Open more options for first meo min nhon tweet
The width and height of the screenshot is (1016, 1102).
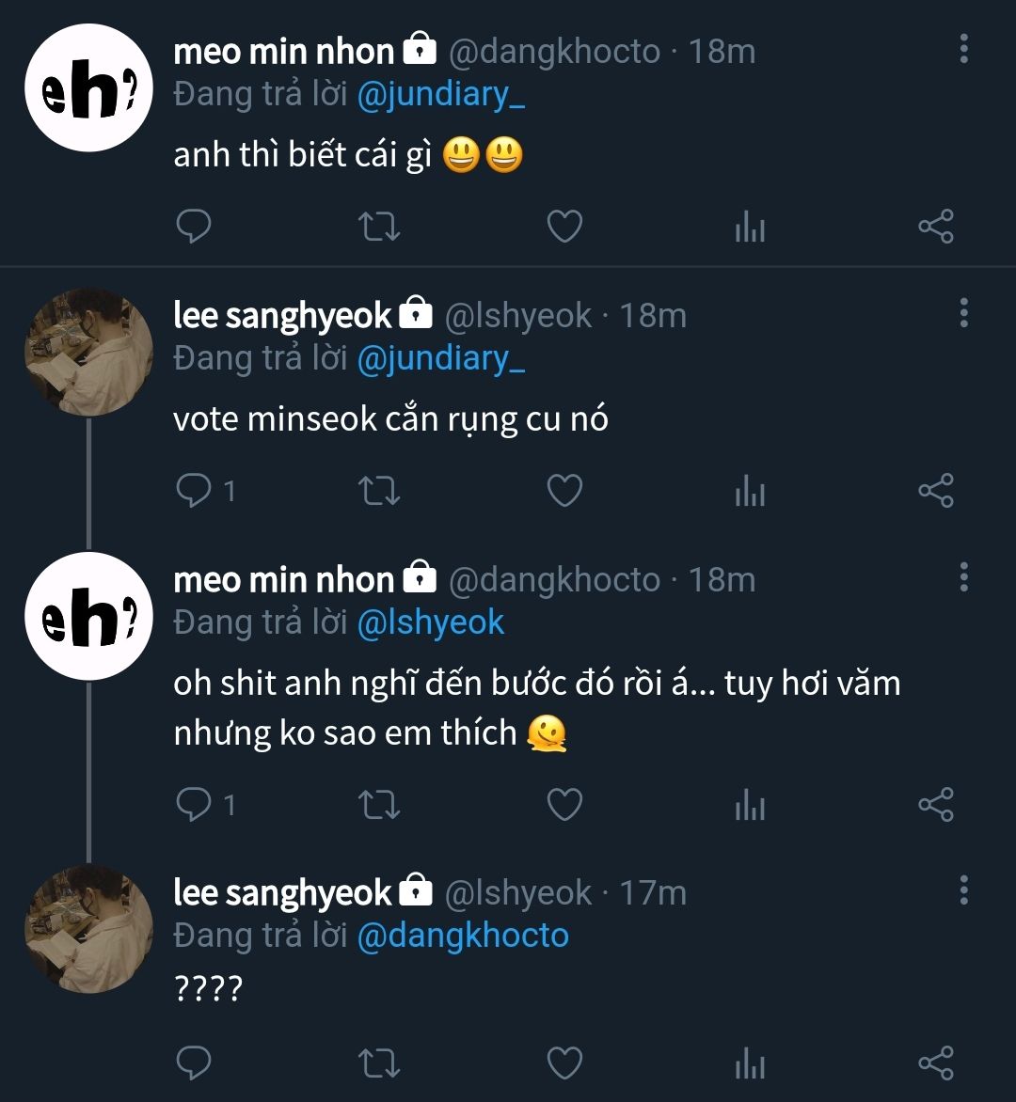pyautogui.click(x=963, y=49)
